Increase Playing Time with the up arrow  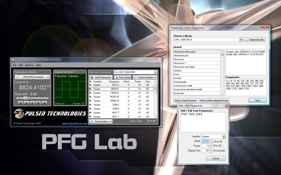click(x=211, y=149)
